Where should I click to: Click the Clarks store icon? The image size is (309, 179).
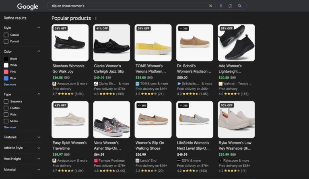coord(96,84)
